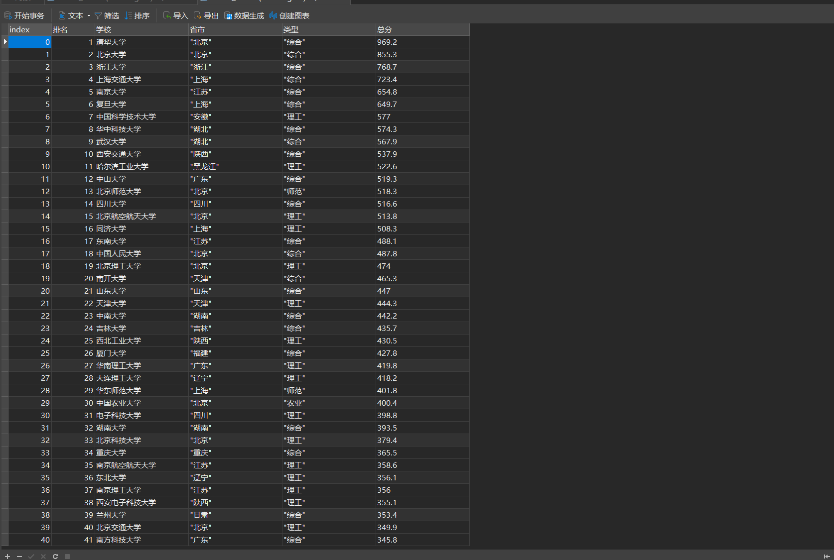
Task: Click the "吉林" province cell
Action: click(235, 328)
